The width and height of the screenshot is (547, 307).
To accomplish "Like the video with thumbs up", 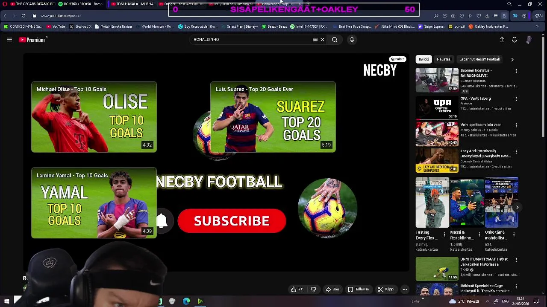I will pos(297,289).
